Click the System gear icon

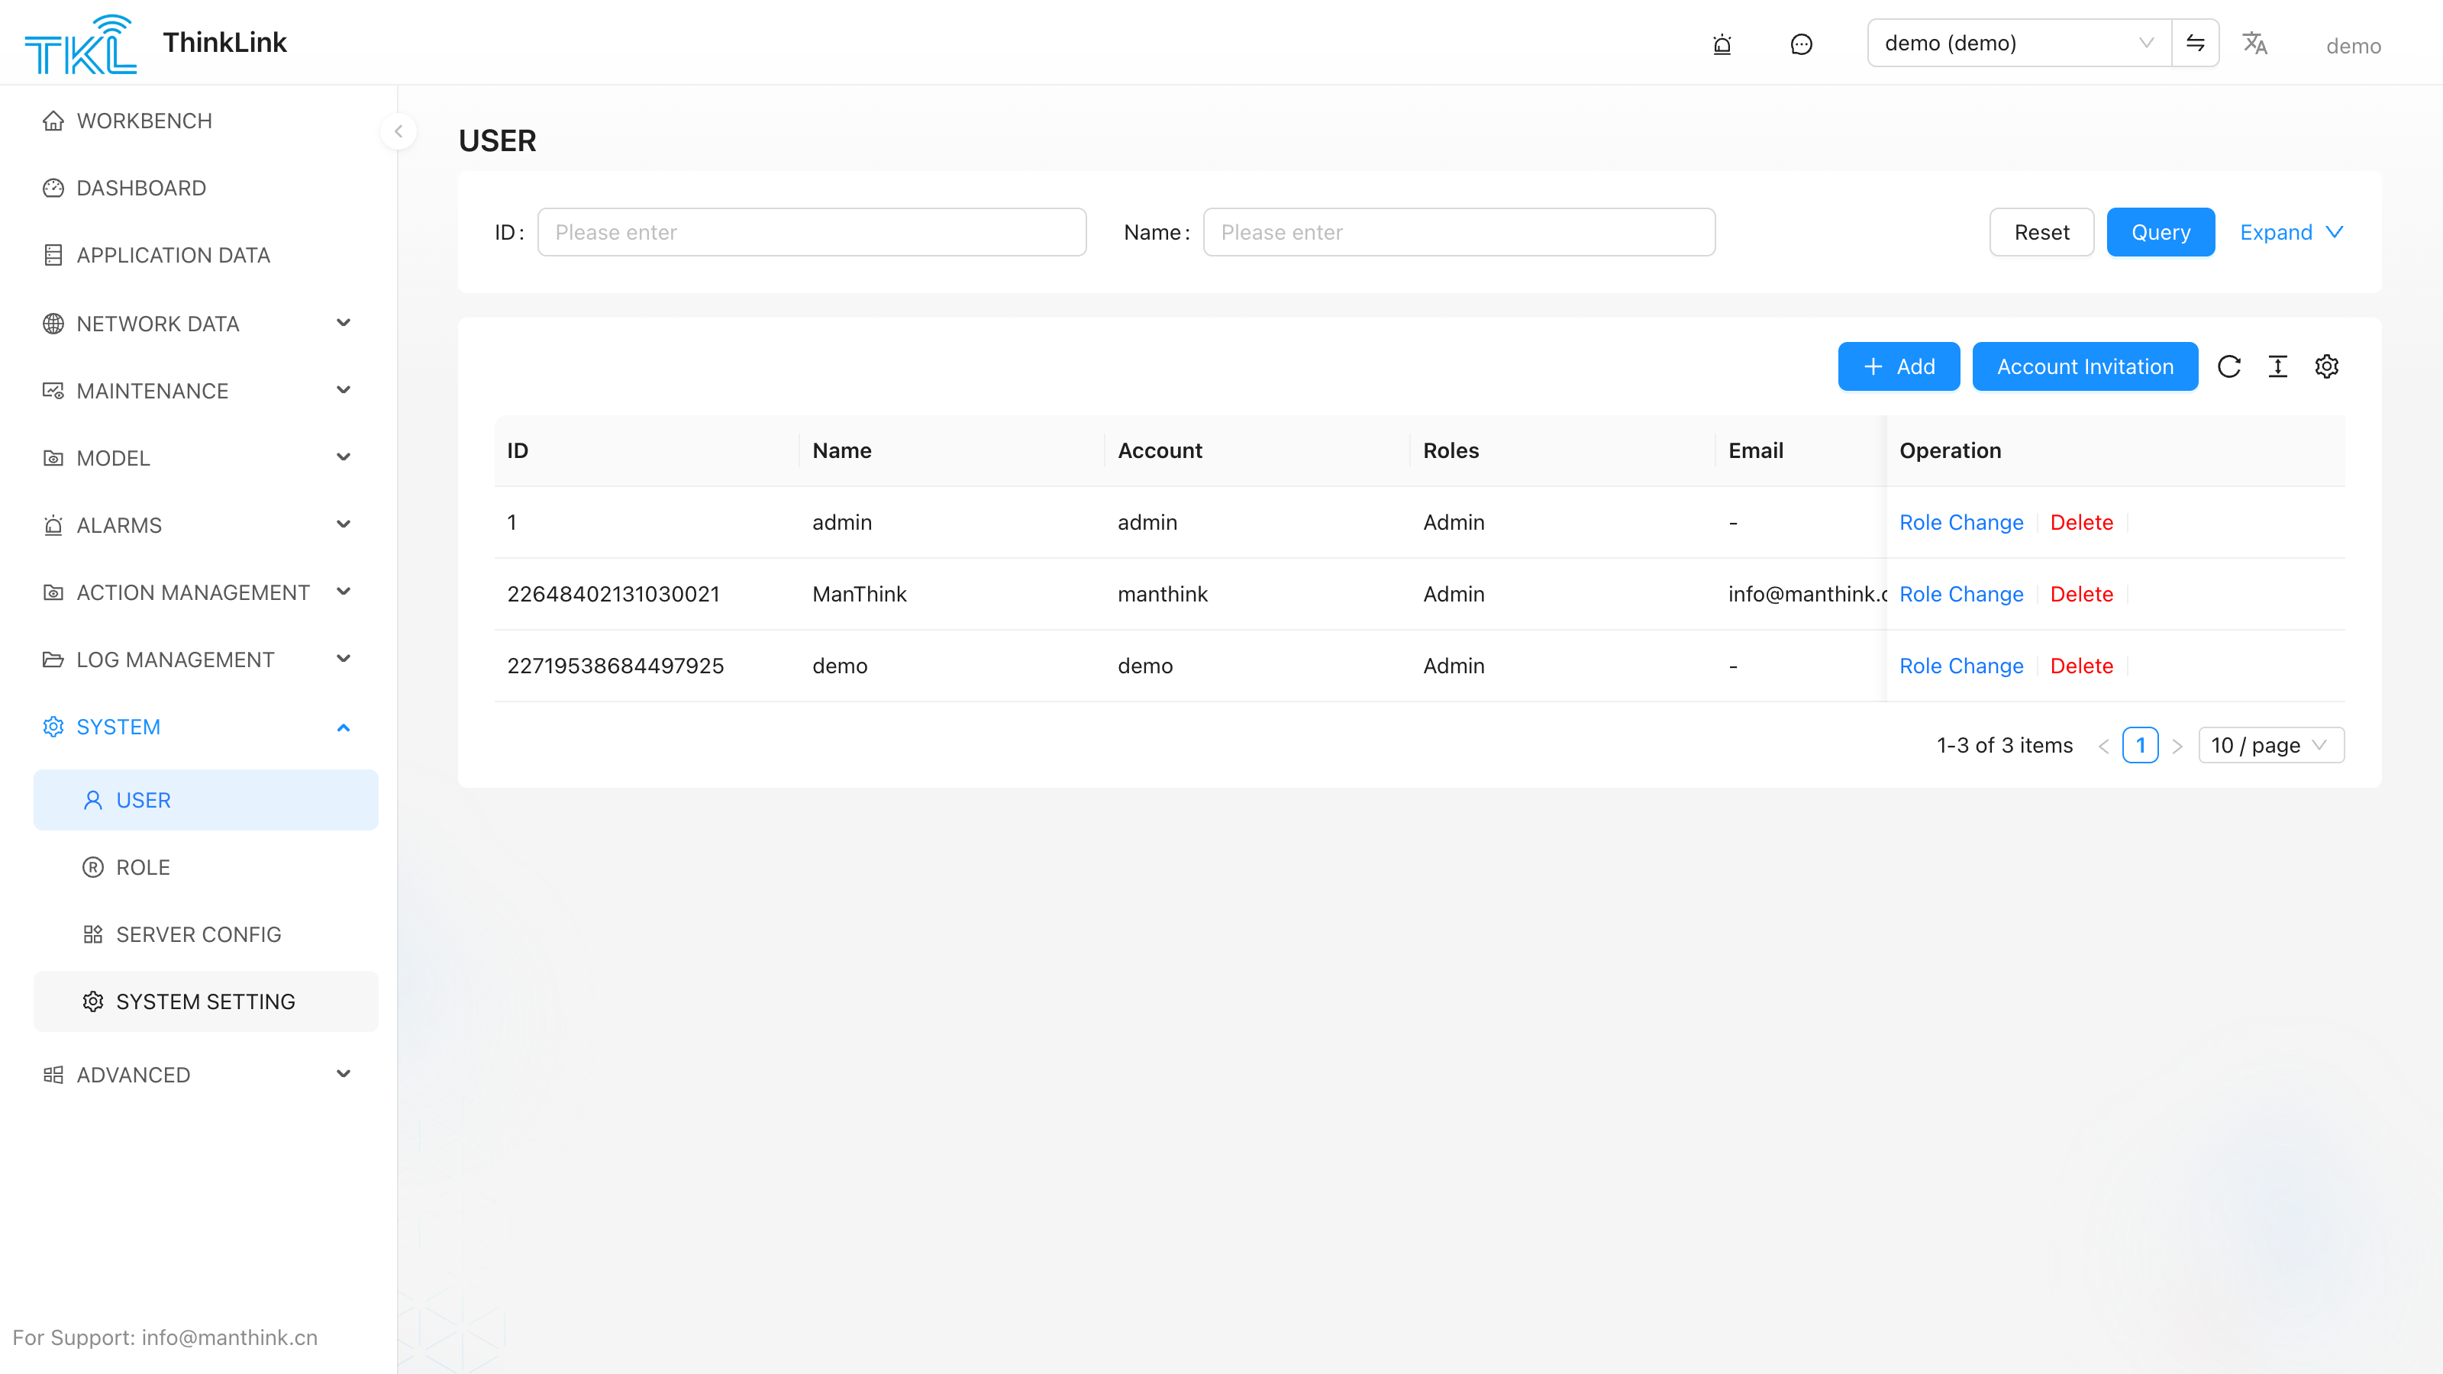tap(53, 727)
